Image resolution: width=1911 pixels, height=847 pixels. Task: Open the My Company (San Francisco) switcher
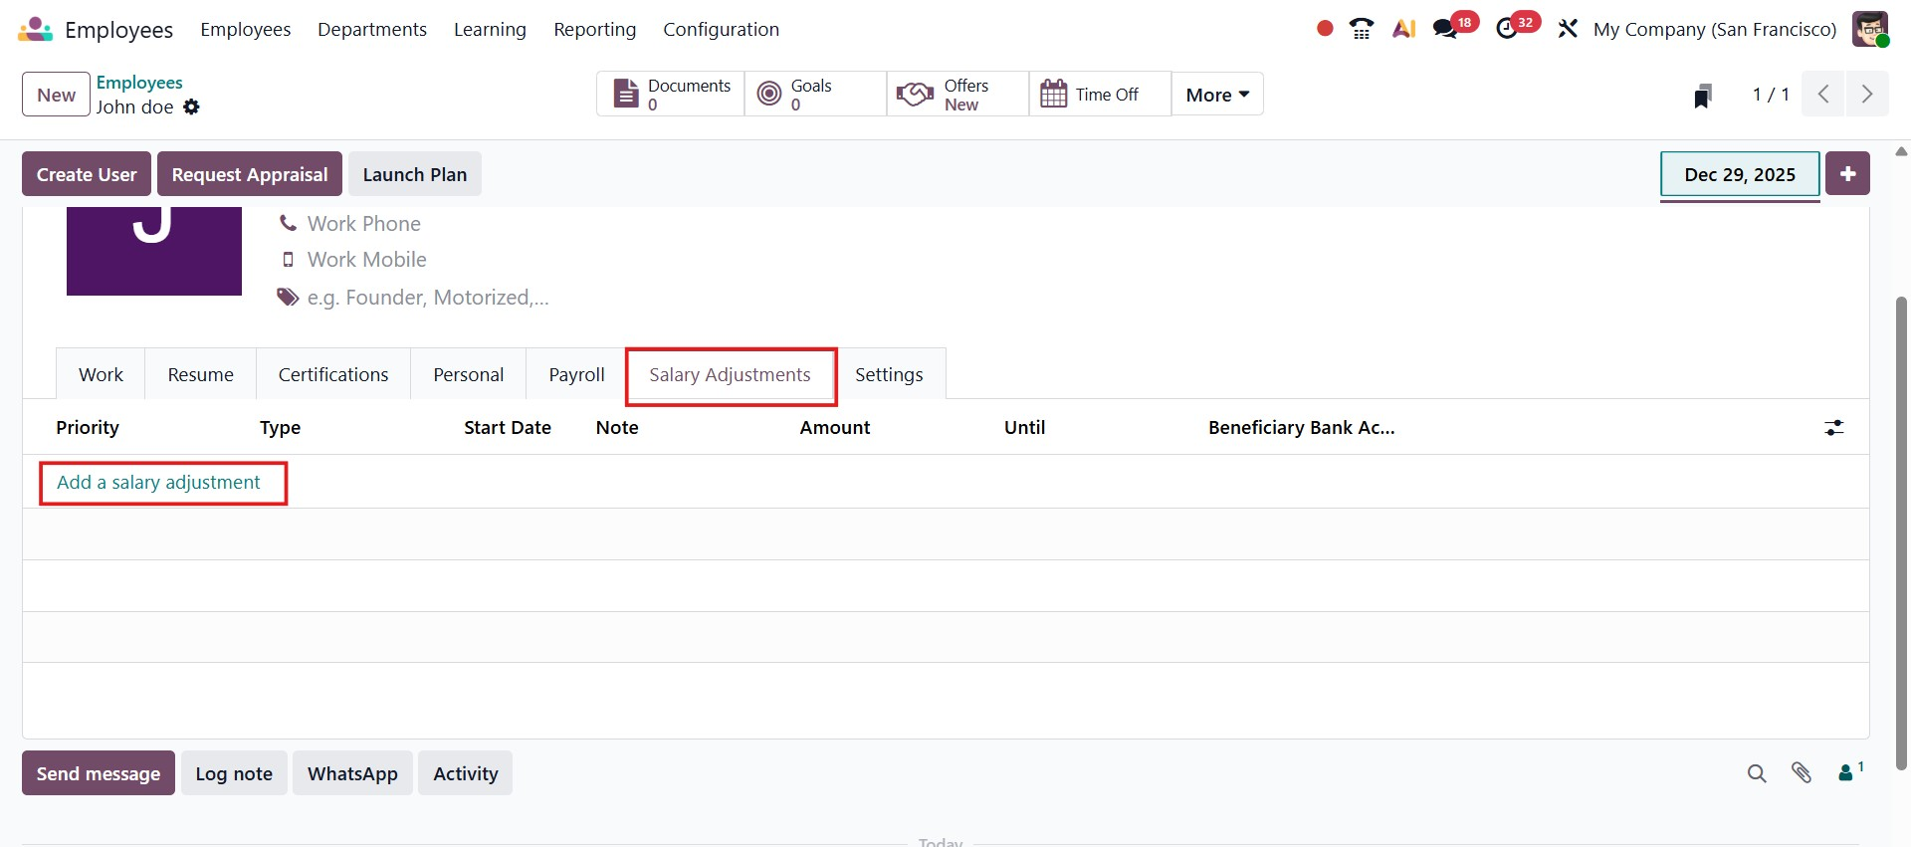(x=1714, y=29)
